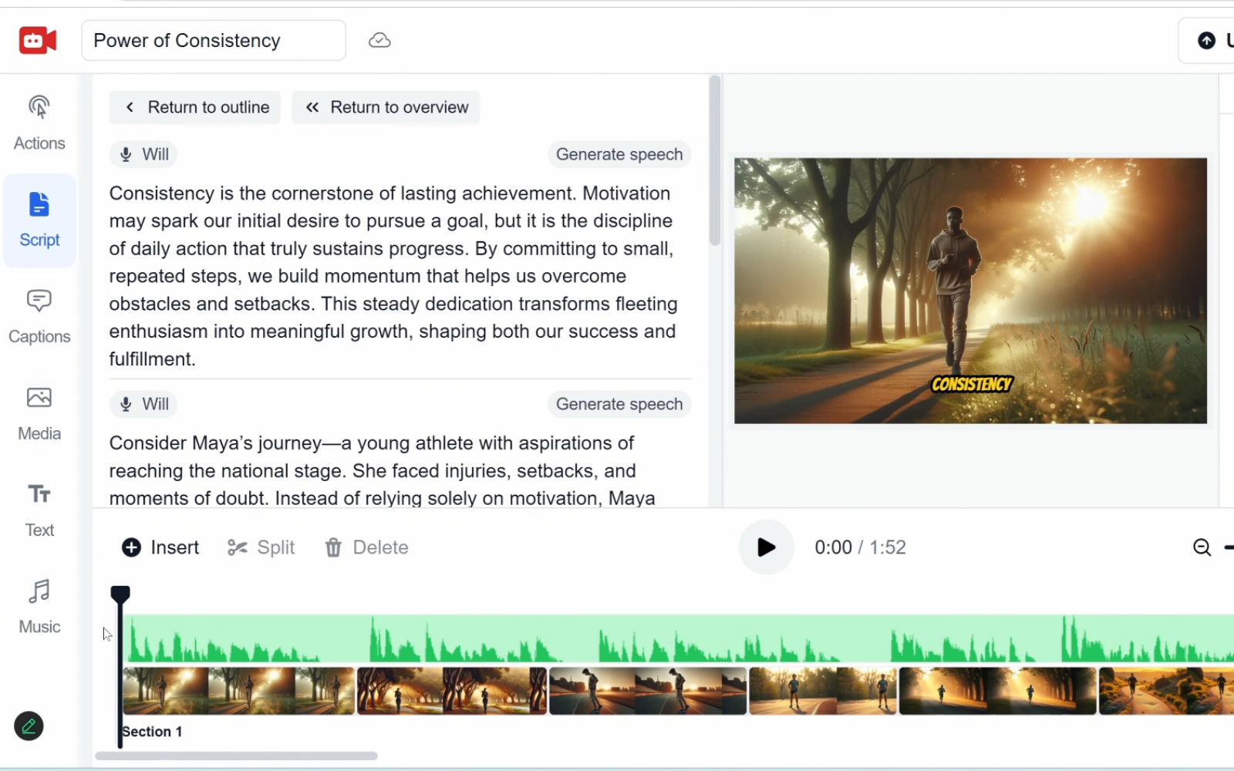This screenshot has width=1234, height=771.
Task: Generate speech for the Consistency paragraph
Action: (619, 154)
